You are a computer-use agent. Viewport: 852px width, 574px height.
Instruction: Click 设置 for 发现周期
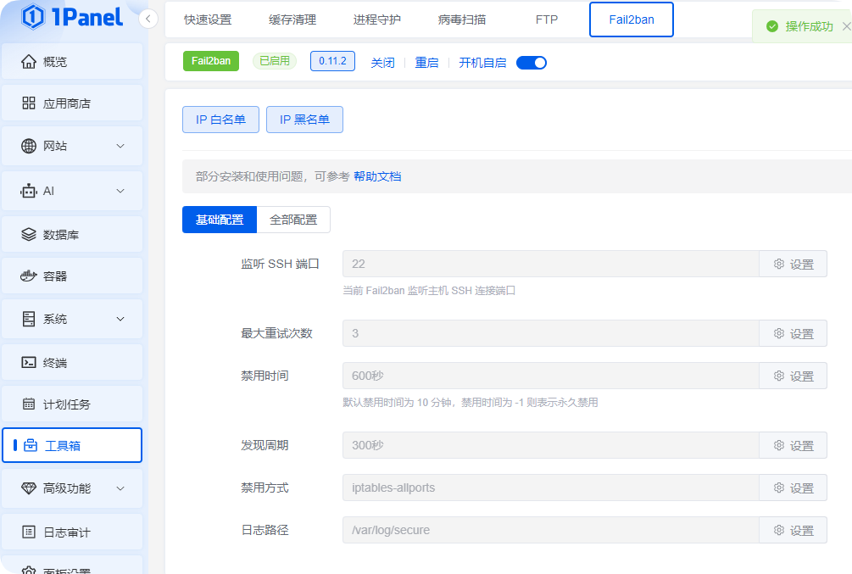coord(794,445)
